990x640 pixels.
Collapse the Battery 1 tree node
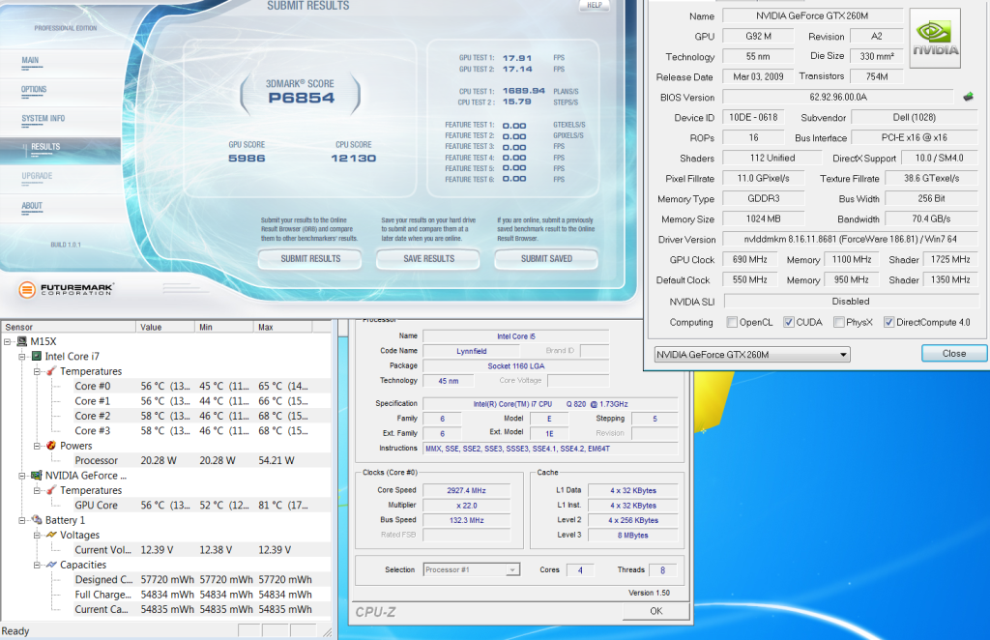22,520
